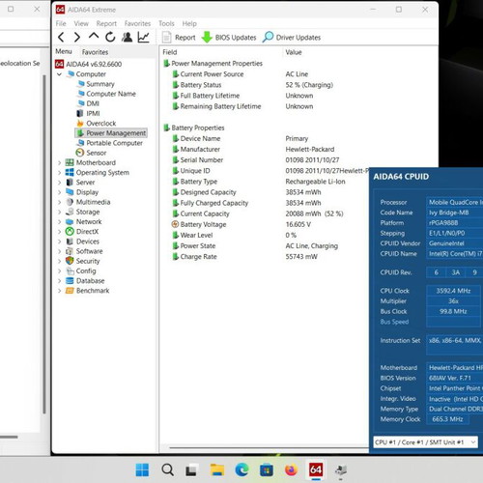483x483 pixels.
Task: Click the Config icon in the tree
Action: point(70,270)
